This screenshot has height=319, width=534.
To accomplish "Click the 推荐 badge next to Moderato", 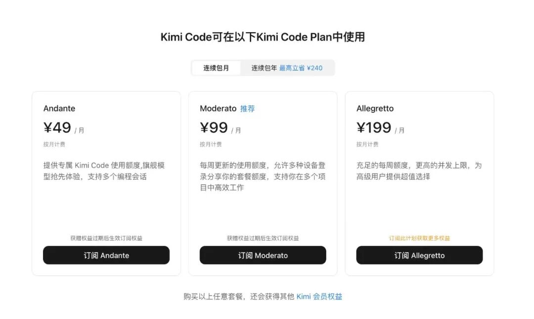I will pyautogui.click(x=247, y=108).
